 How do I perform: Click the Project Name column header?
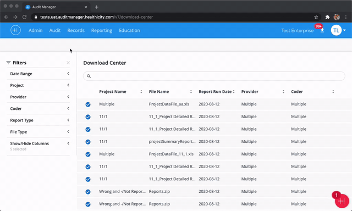click(x=113, y=91)
